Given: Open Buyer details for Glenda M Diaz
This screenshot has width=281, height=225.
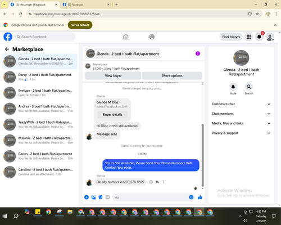Looking at the screenshot, I should (112, 115).
